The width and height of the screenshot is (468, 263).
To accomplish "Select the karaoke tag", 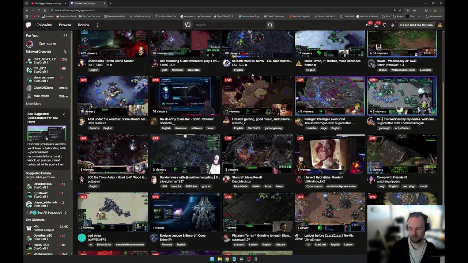I will pyautogui.click(x=176, y=186).
